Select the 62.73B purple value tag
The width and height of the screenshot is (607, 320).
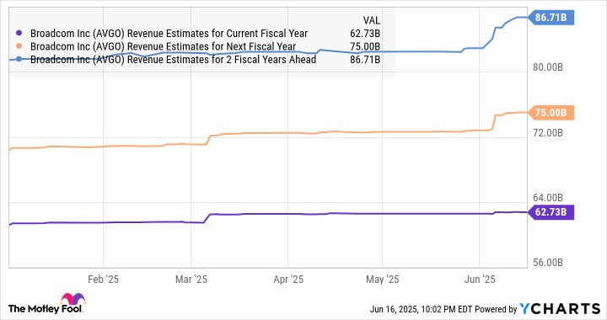551,212
